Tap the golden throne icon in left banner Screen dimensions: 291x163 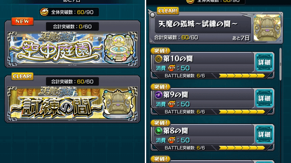(118, 103)
